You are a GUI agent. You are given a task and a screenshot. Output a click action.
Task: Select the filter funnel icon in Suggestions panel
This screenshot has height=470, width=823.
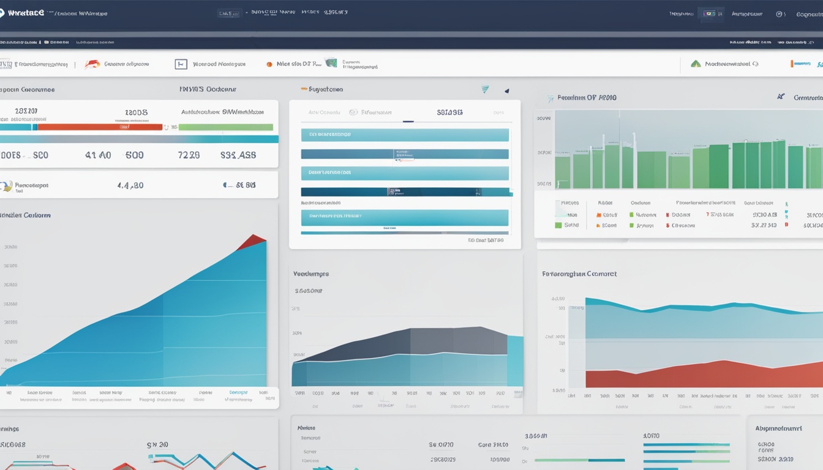pyautogui.click(x=484, y=89)
